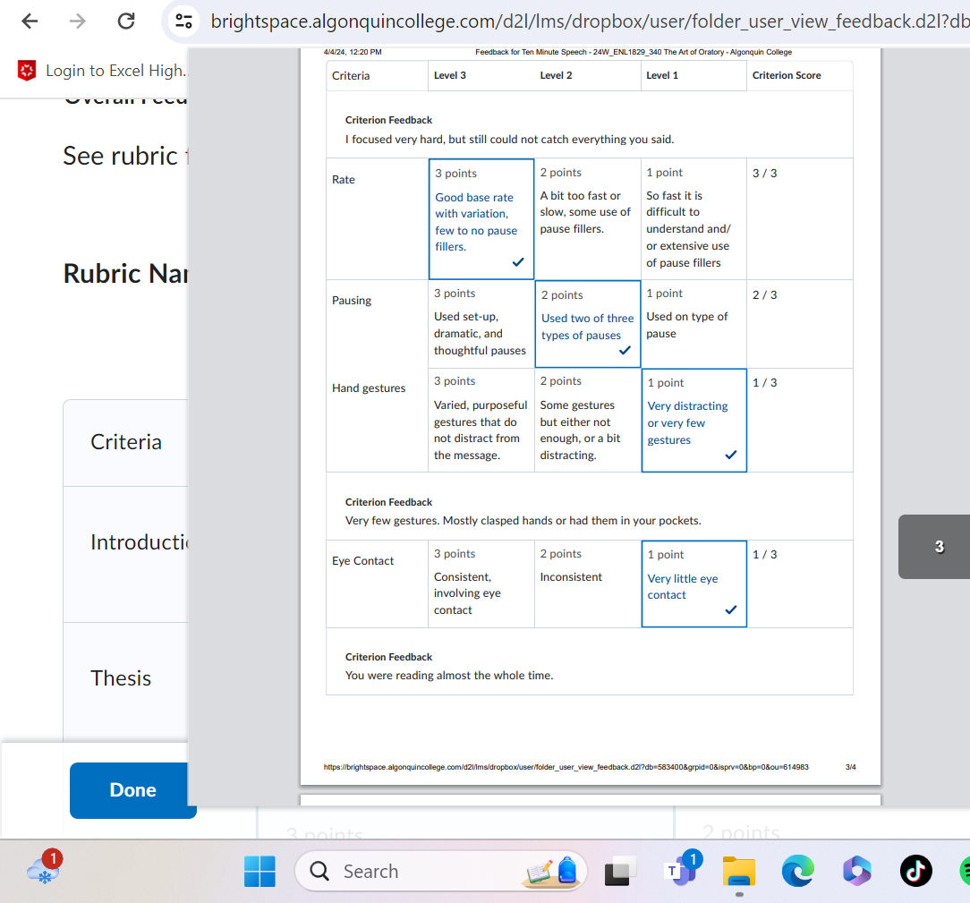Screen dimensions: 970x903
Task: Open Task View on the taskbar
Action: pos(619,872)
